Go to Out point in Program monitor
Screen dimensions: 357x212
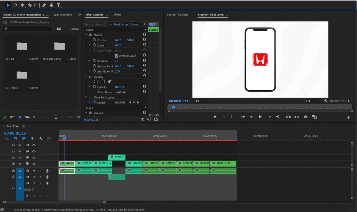[x=278, y=117]
